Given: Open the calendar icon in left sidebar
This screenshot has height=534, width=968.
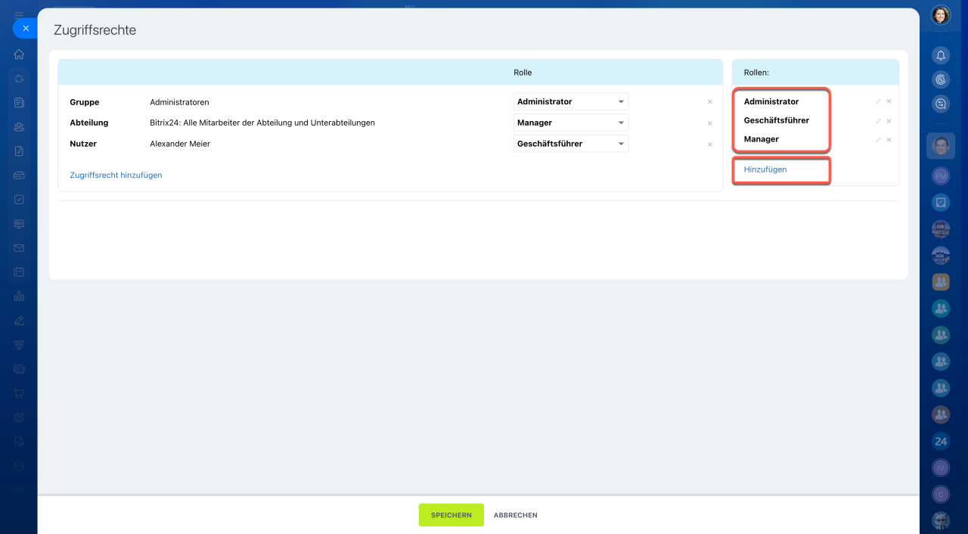Looking at the screenshot, I should point(19,272).
